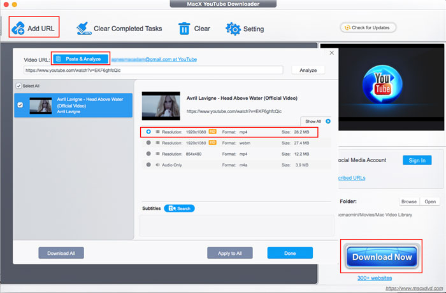Open the Subscribed URLs link
The image size is (446, 293).
[352, 178]
